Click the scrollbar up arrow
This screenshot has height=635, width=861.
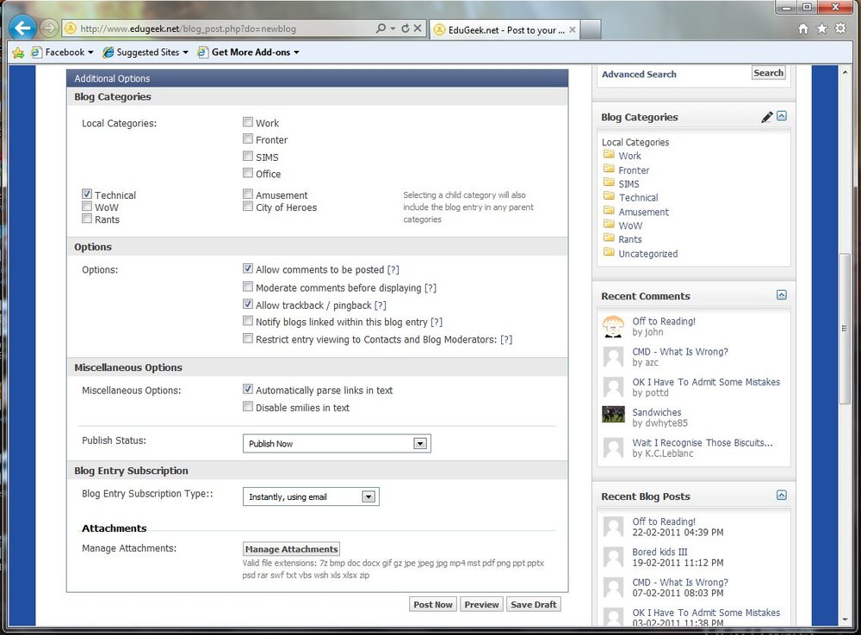click(845, 72)
